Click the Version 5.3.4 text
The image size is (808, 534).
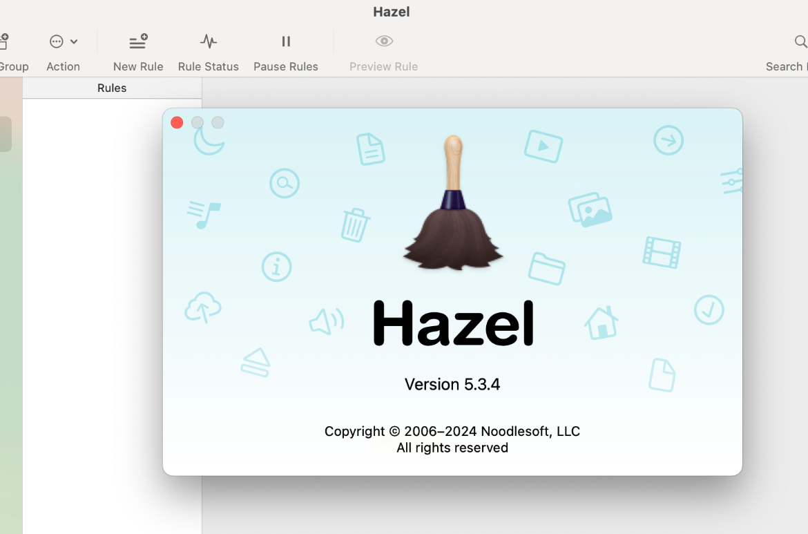[452, 385]
